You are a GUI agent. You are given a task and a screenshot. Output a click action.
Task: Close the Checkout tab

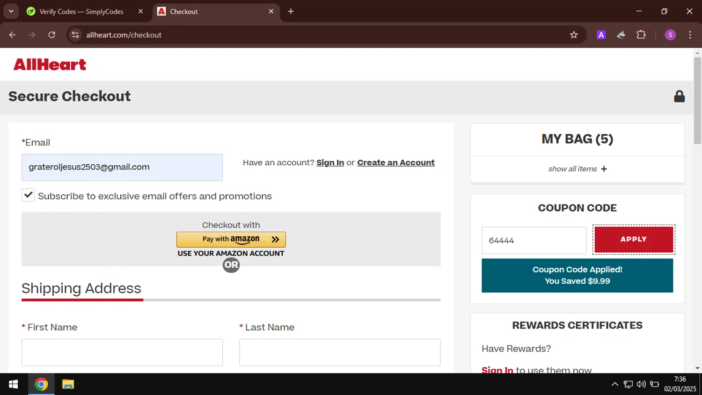271,11
